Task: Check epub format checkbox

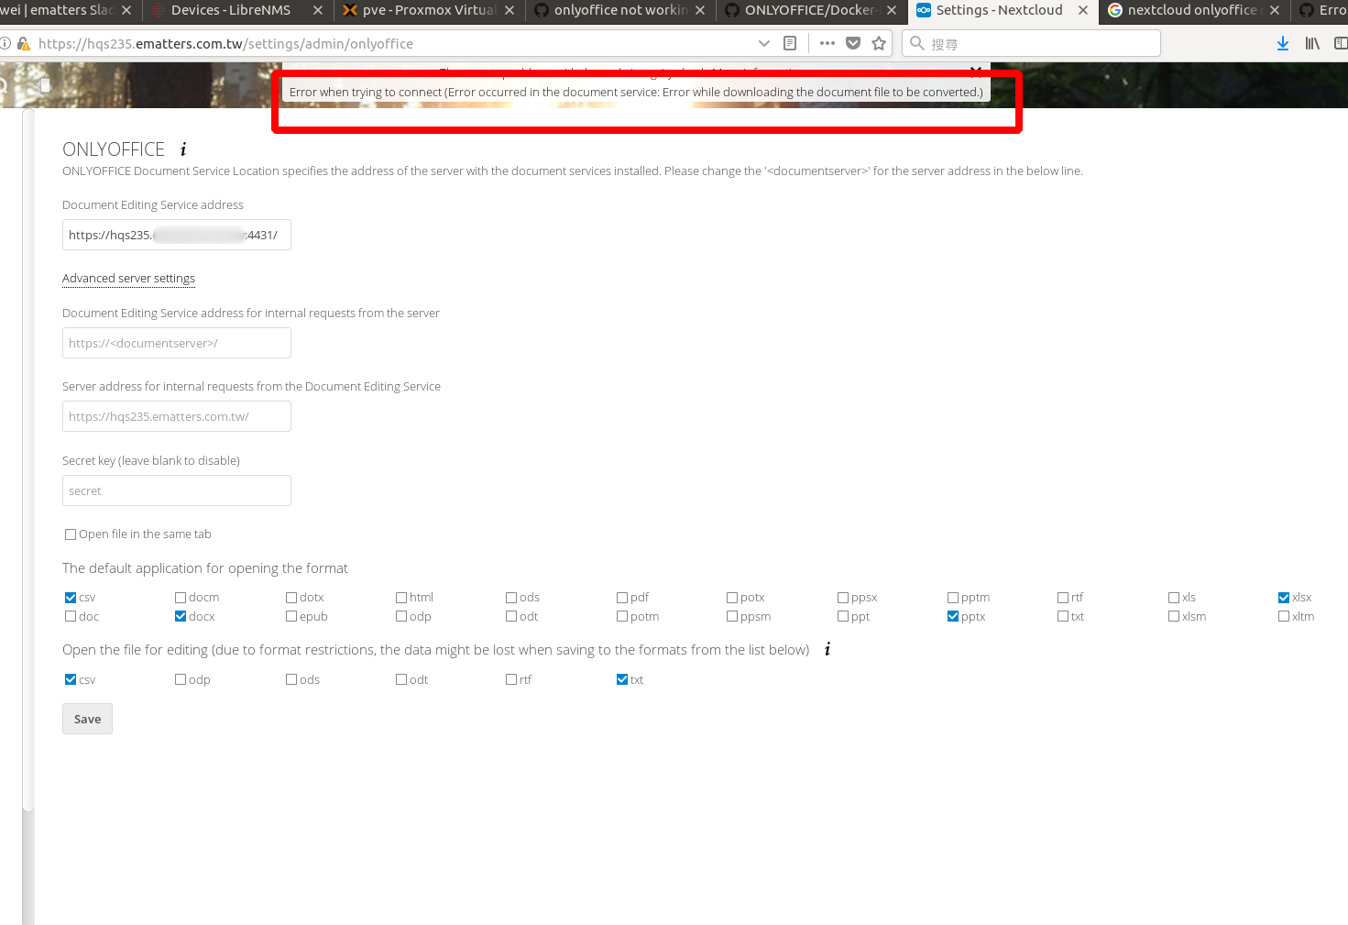Action: click(291, 617)
